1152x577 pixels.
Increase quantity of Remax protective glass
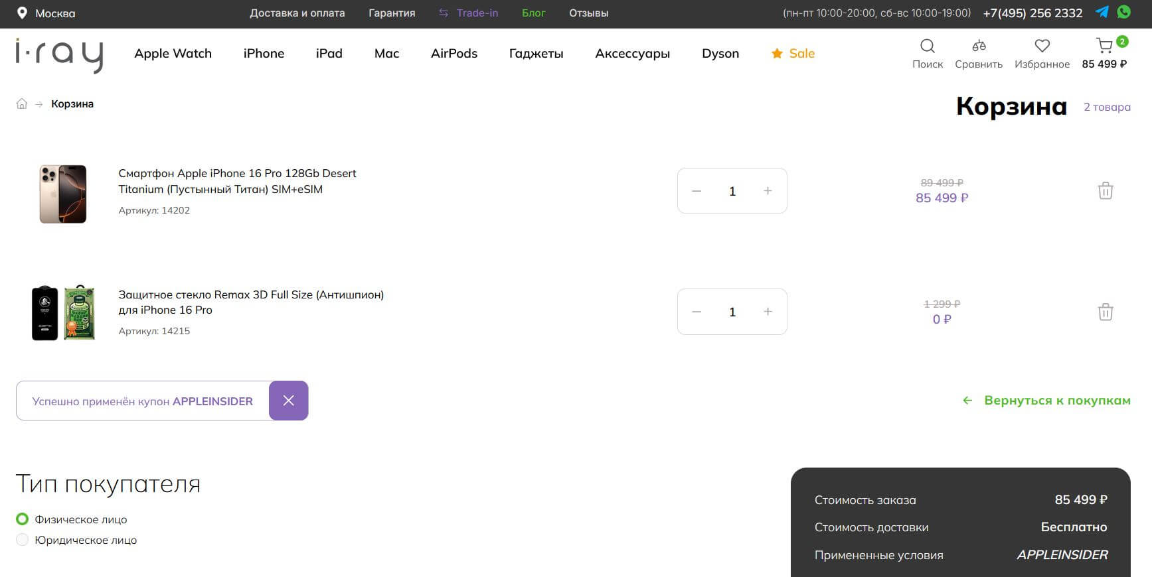768,312
